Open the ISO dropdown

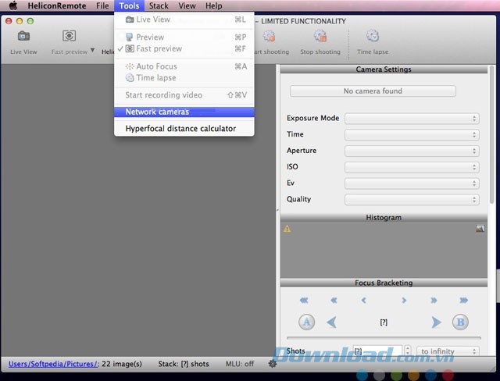click(412, 167)
